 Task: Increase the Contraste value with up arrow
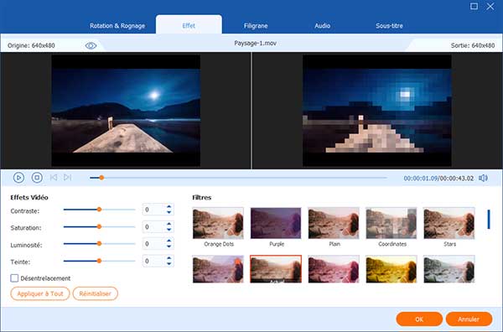click(x=169, y=207)
